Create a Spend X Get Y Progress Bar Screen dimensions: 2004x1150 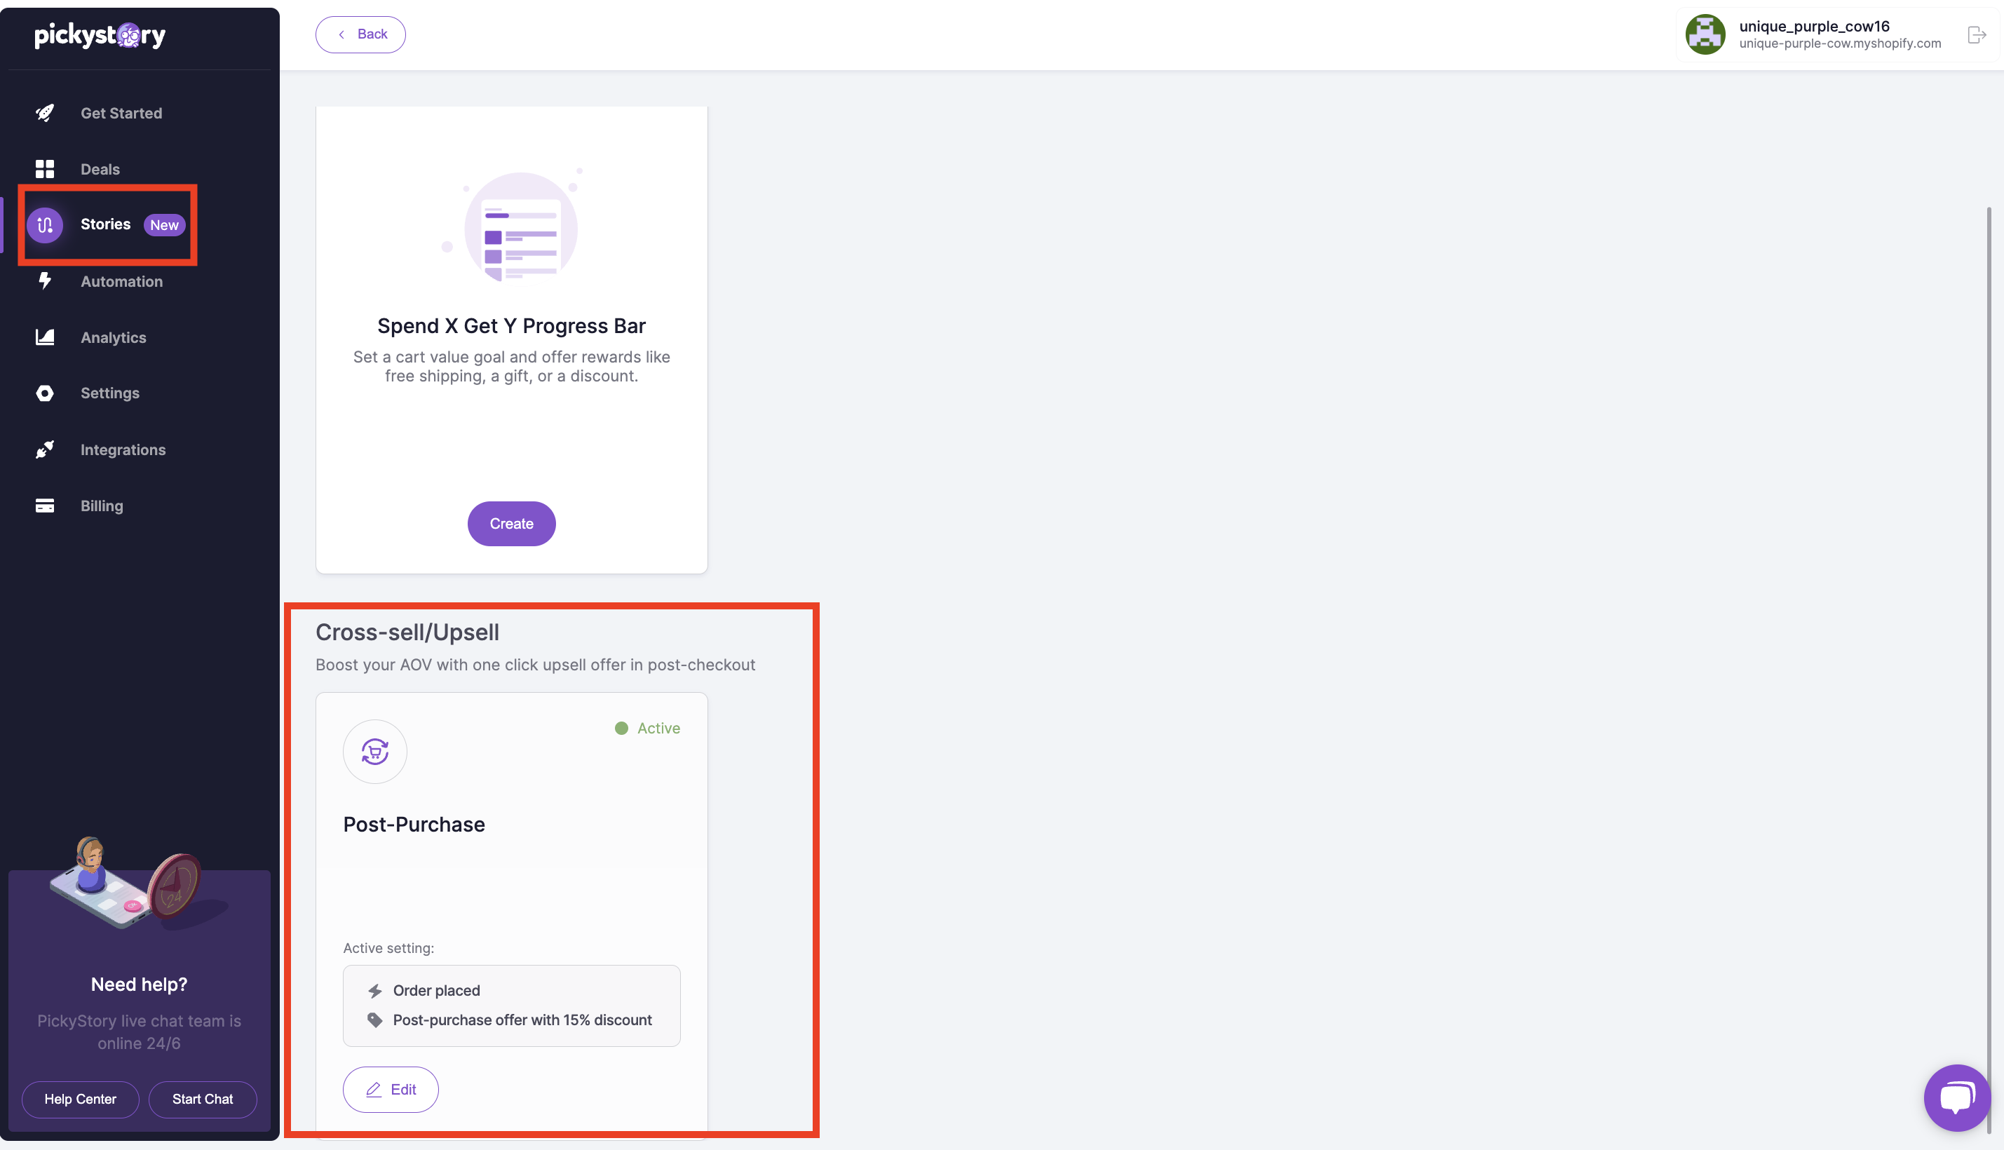tap(512, 524)
